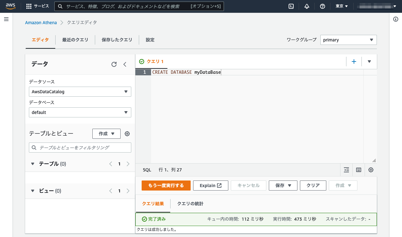
Task: Open the サービス grid menu
Action: click(x=38, y=6)
